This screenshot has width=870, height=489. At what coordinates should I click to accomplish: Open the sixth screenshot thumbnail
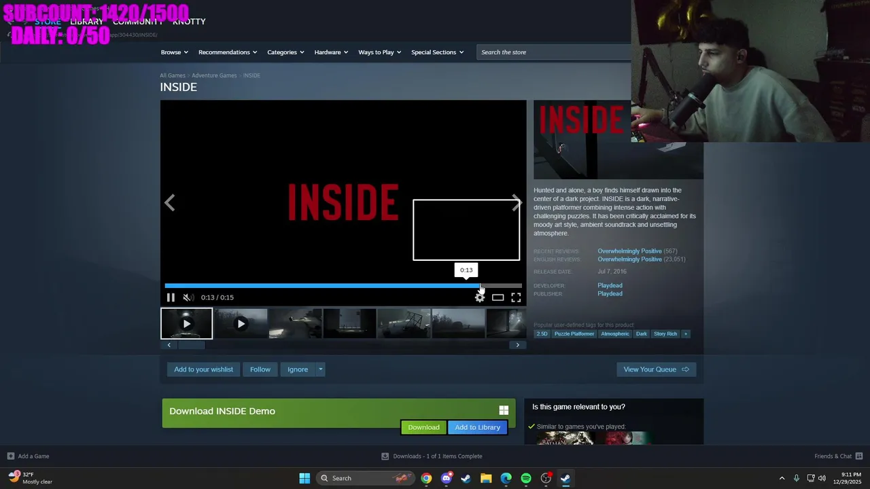(x=458, y=324)
